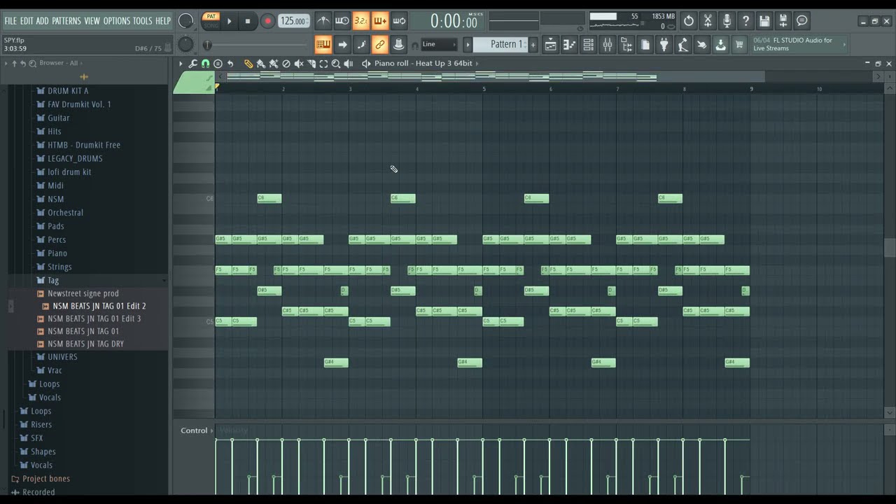Toggle wait for input before playing

tap(342, 21)
